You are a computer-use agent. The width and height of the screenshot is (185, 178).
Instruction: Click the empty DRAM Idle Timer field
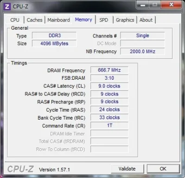coord(109,133)
